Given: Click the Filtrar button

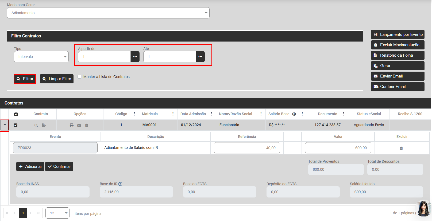Looking at the screenshot, I should coord(25,79).
